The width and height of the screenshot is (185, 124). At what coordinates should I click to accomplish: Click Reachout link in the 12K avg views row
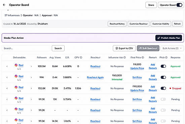[95, 99]
